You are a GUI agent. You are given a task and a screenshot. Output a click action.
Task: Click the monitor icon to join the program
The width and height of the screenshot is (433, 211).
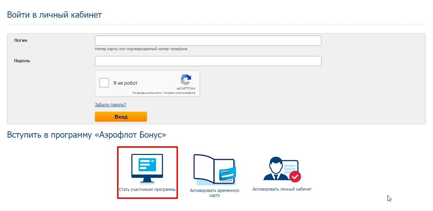click(147, 169)
